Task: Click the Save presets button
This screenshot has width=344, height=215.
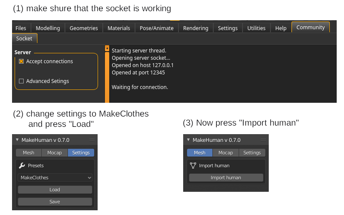Action: (55, 202)
